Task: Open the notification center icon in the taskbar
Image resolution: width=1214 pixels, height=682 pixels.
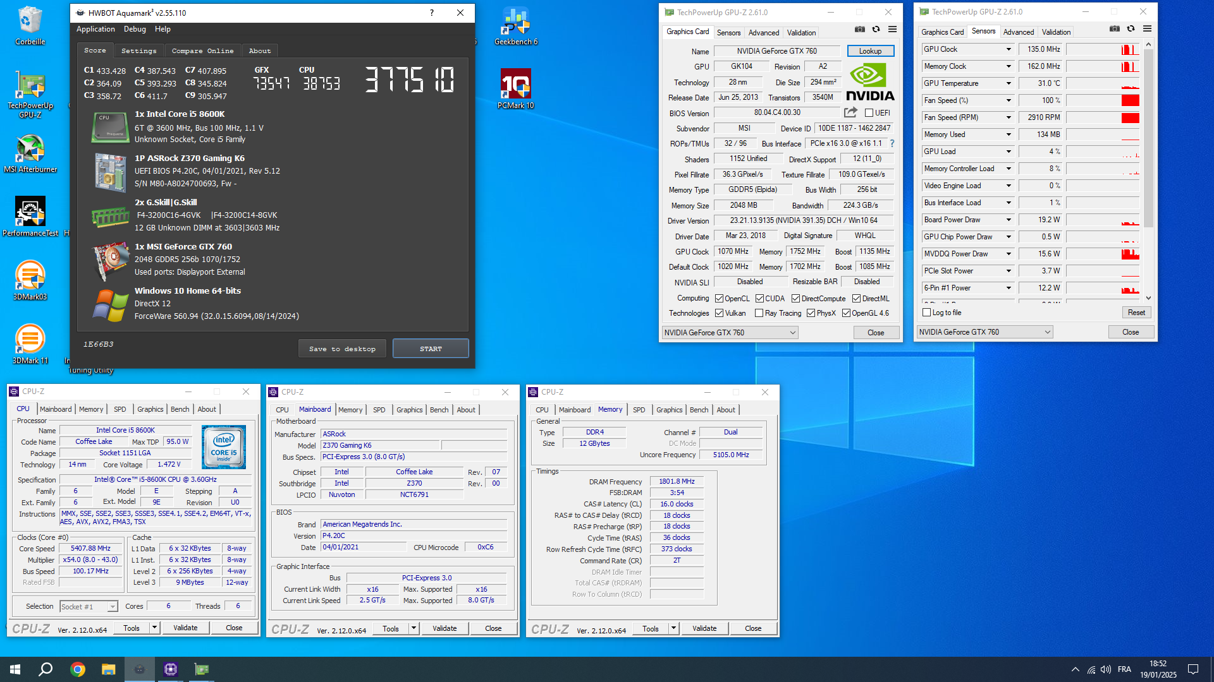Action: coord(1193,669)
